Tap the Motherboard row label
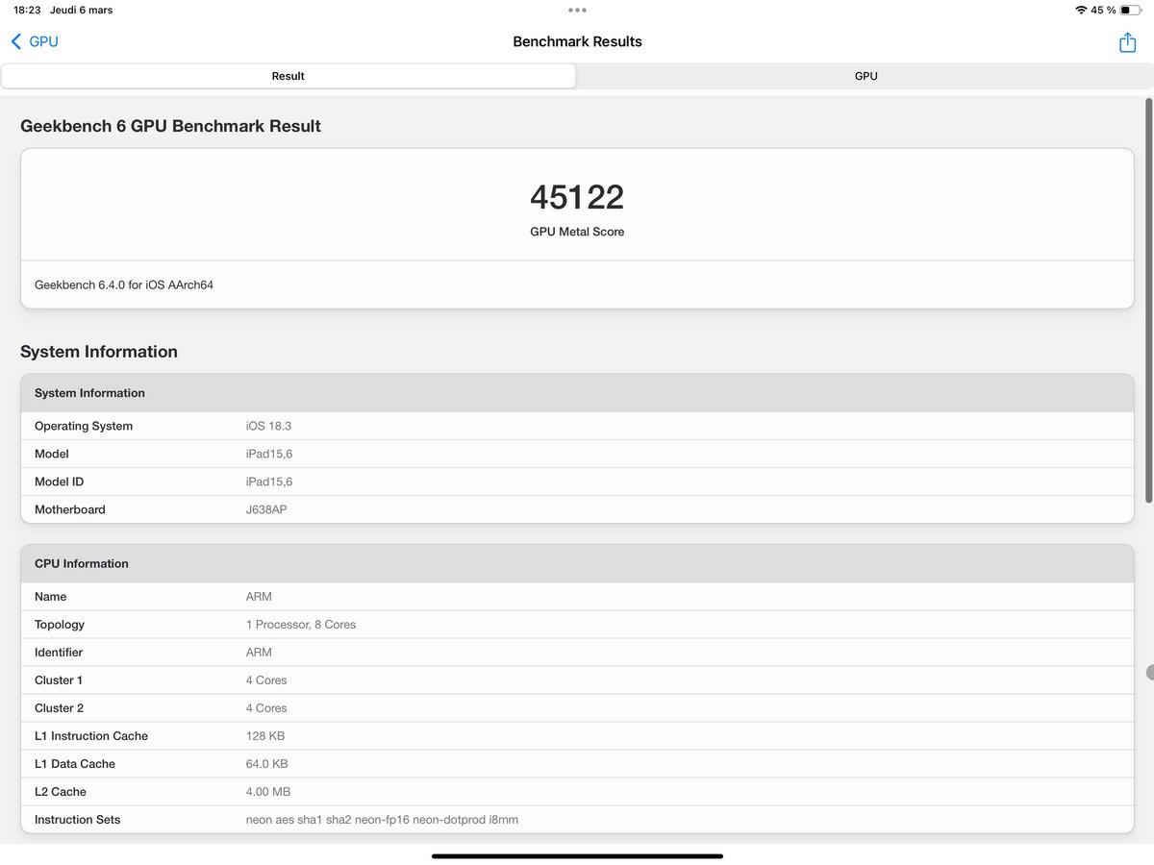Viewport: 1154px width, 865px height. (x=70, y=509)
